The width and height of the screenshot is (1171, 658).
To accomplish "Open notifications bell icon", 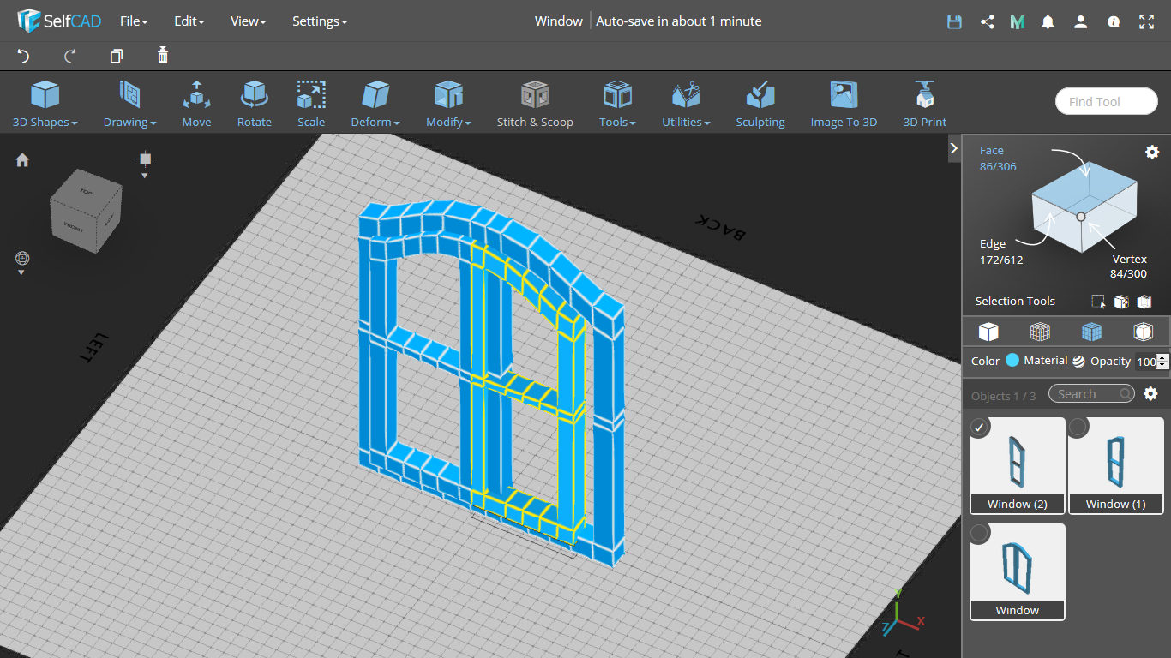I will (1048, 21).
